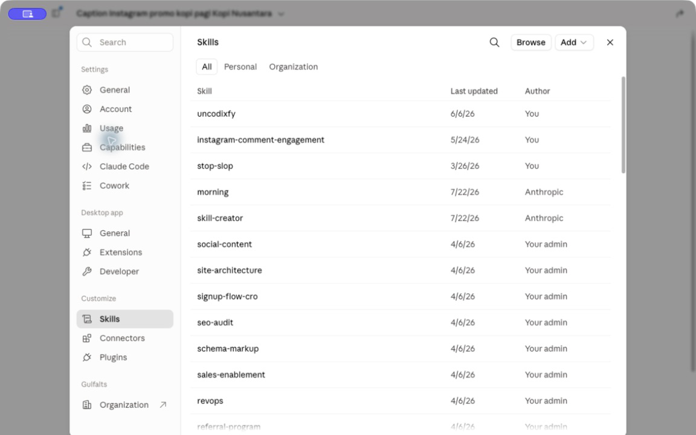Screen dimensions: 696x435
Task: Click the skills list scrollbar
Action: (623, 125)
